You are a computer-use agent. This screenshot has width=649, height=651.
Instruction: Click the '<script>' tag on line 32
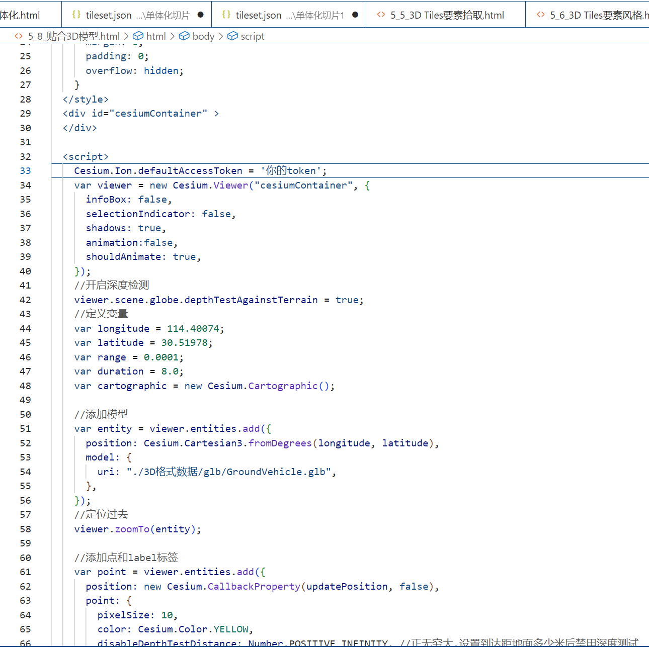86,157
